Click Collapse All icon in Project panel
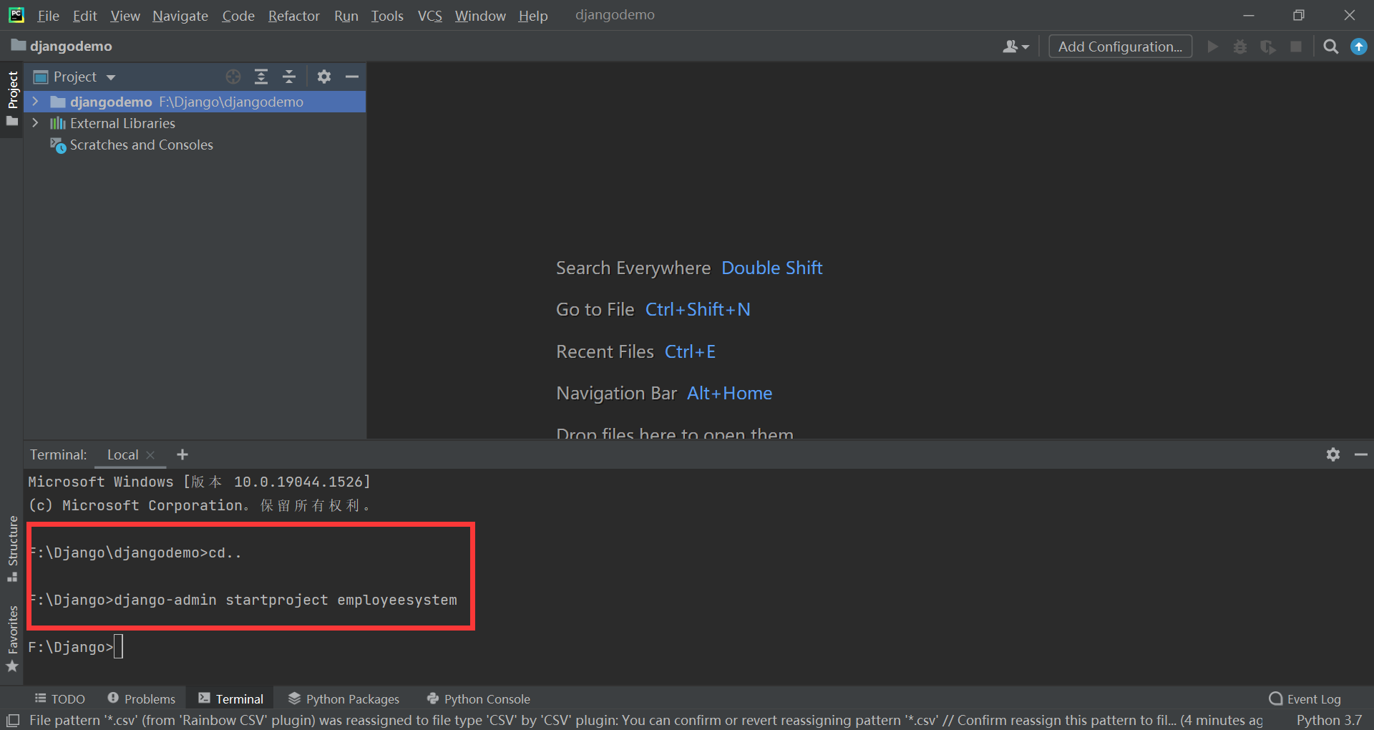 (289, 77)
